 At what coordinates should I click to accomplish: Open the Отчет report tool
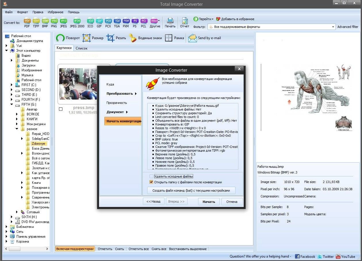[x=185, y=23]
